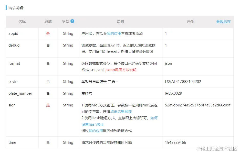Image resolution: width=239 pixels, height=153 pixels.
Task: Click red 是 in appid row
Action: pyautogui.click(x=48, y=34)
